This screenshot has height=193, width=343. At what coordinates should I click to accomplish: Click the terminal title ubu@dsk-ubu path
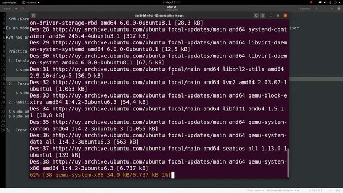pyautogui.click(x=159, y=16)
